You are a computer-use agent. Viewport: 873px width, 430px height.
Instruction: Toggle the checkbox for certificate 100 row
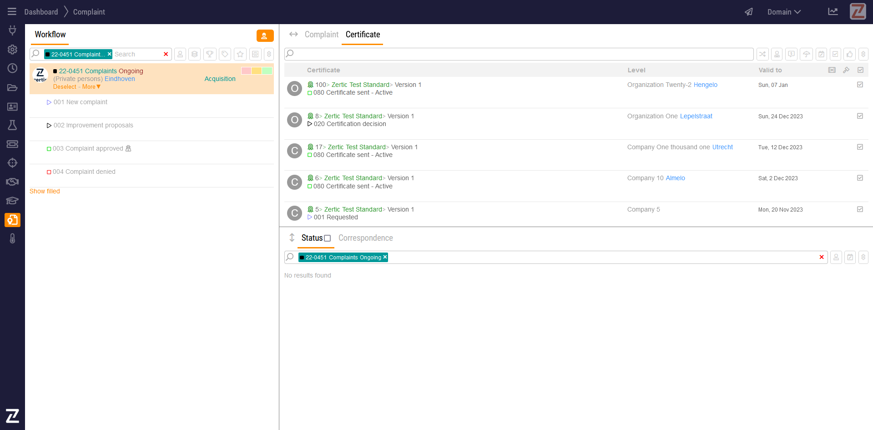[860, 85]
